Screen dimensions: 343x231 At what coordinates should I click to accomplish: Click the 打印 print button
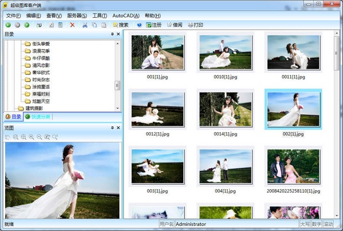(x=194, y=25)
